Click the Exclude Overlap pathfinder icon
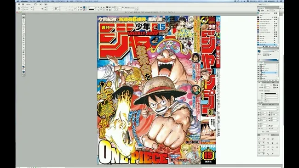Screen dimensions: 299x168 (x=272, y=143)
